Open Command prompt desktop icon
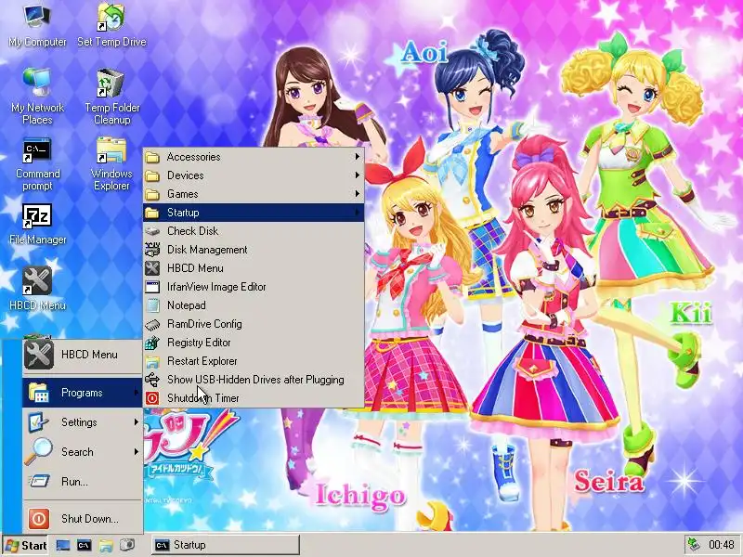The image size is (743, 557). point(37,164)
